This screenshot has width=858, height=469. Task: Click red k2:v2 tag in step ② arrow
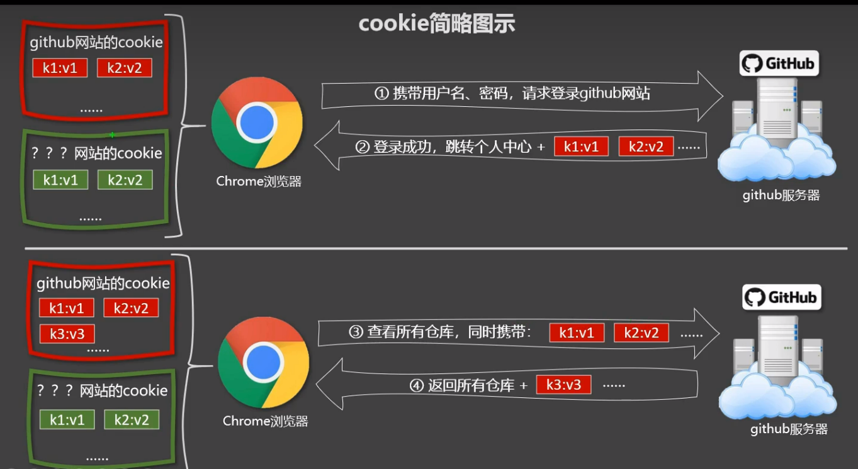pyautogui.click(x=646, y=146)
